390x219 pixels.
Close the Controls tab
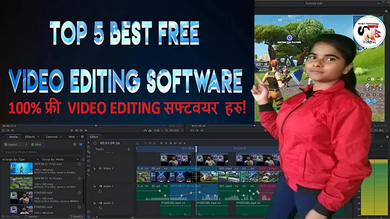pyautogui.click(x=61, y=137)
